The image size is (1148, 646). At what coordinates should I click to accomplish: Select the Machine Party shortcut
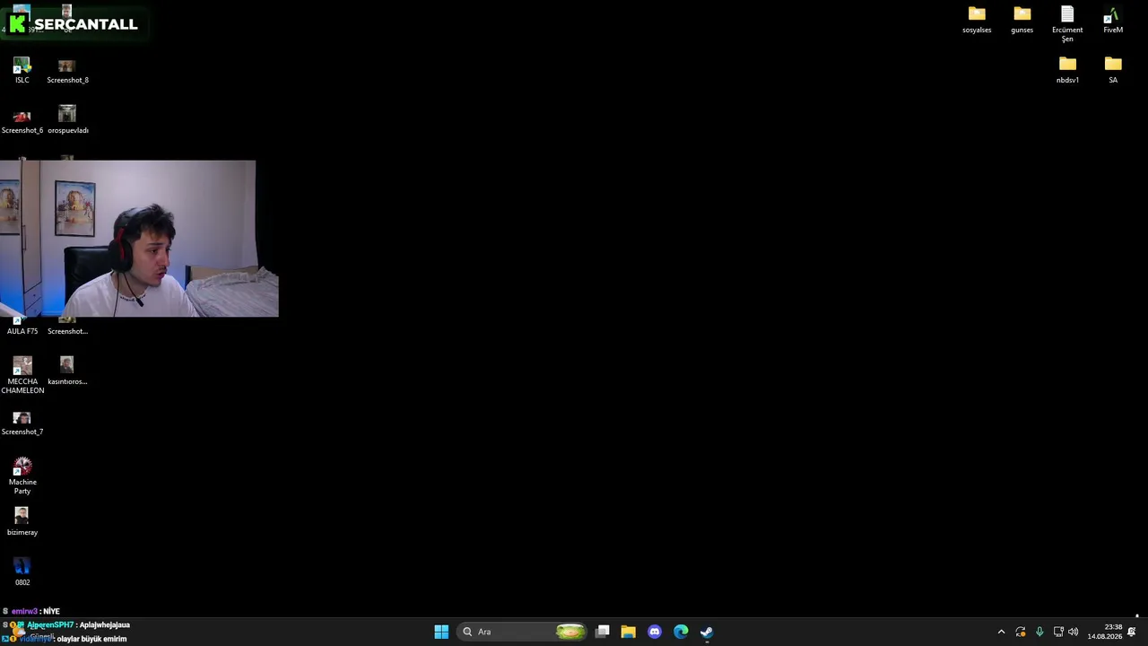[x=22, y=476]
